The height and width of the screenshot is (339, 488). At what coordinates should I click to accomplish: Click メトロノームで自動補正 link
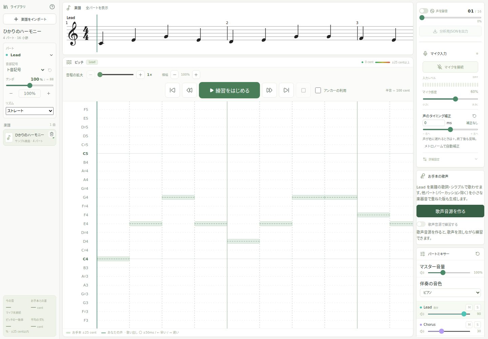(442, 146)
